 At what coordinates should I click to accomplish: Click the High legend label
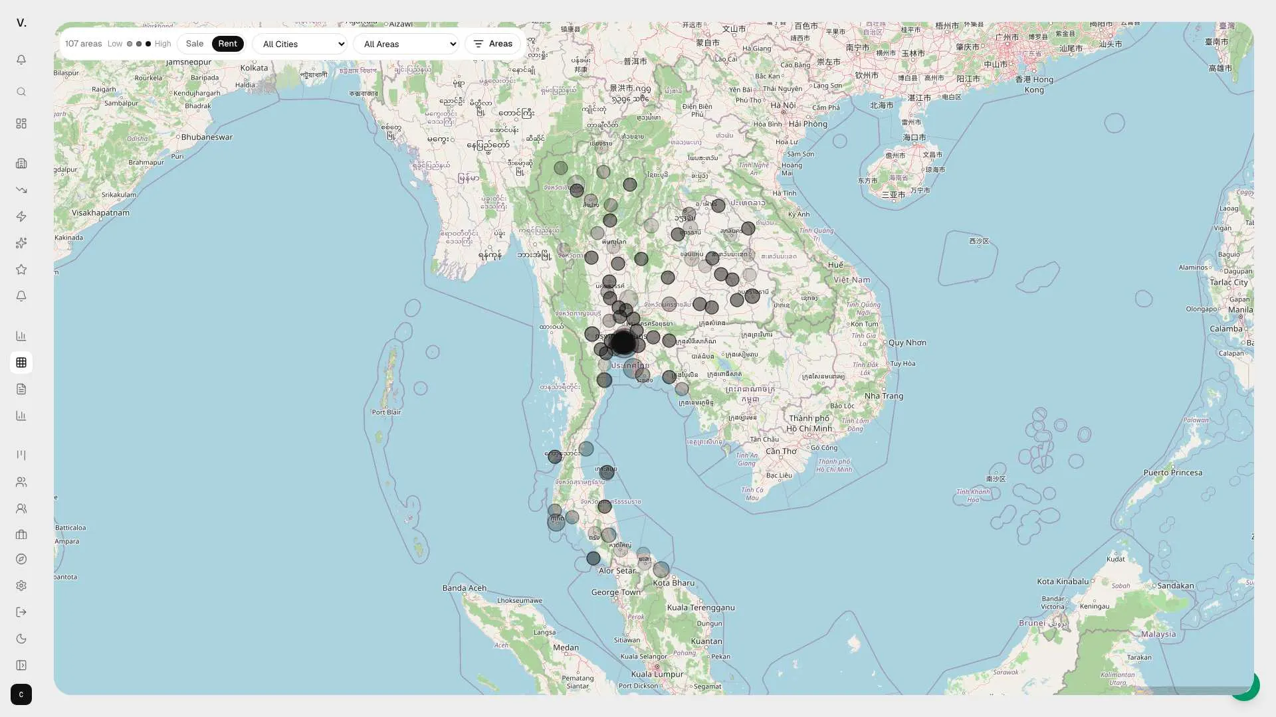[163, 44]
